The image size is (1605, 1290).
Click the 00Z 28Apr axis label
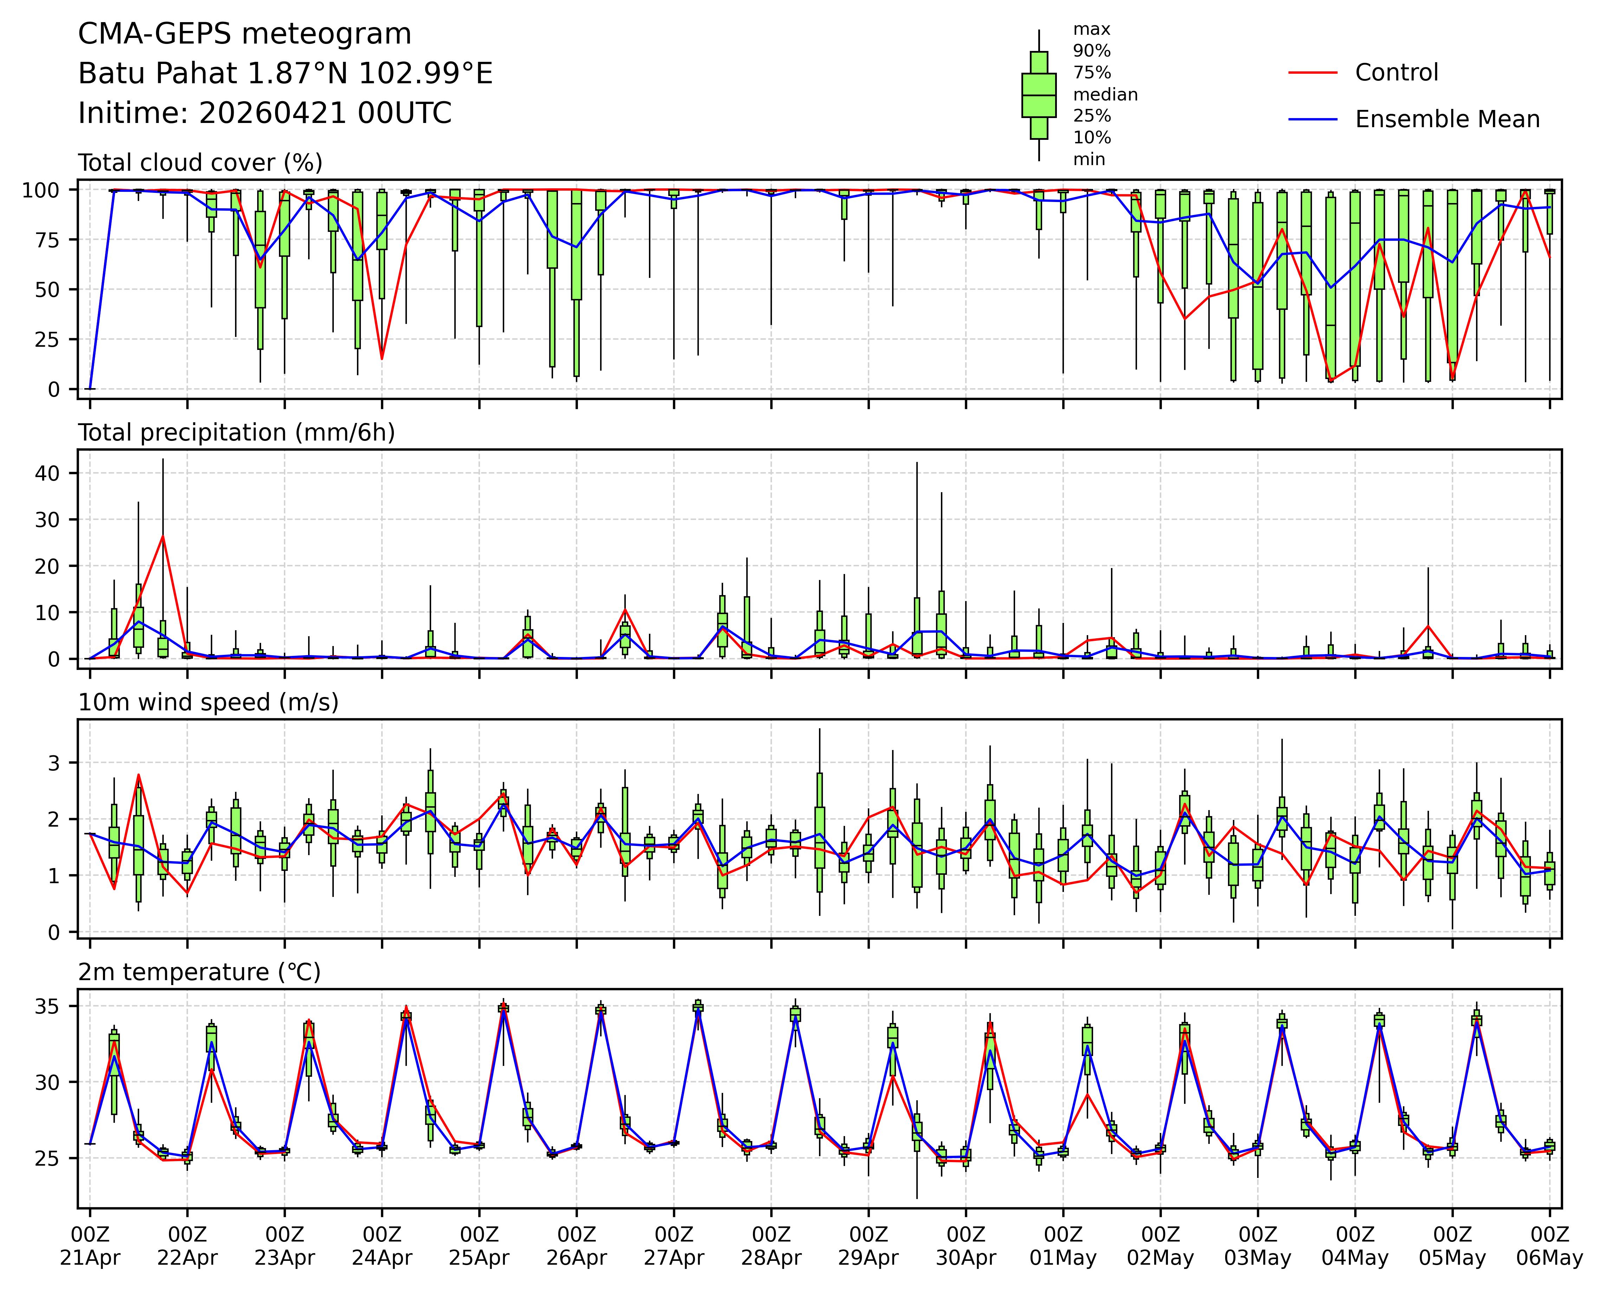point(771,1247)
